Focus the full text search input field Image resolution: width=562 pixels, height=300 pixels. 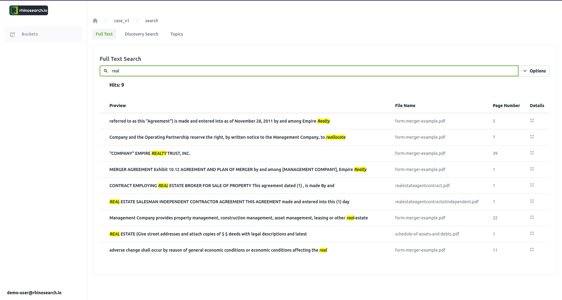(x=309, y=71)
